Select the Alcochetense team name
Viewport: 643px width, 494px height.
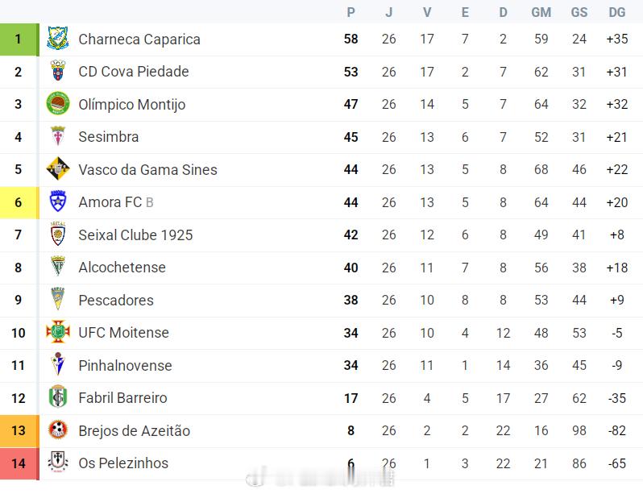[x=122, y=267]
